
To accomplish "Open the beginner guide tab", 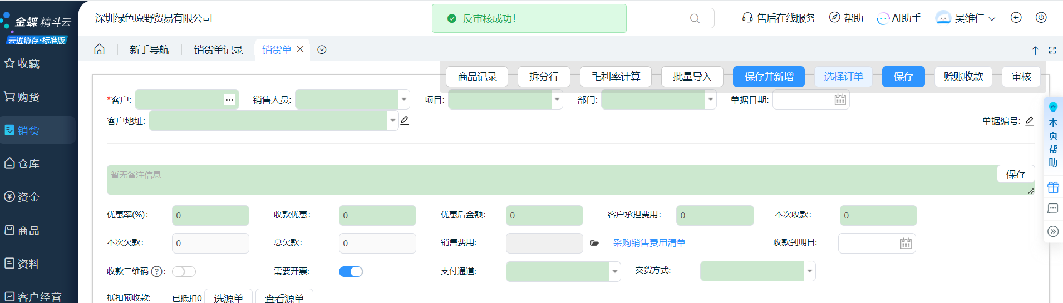I will pos(149,49).
